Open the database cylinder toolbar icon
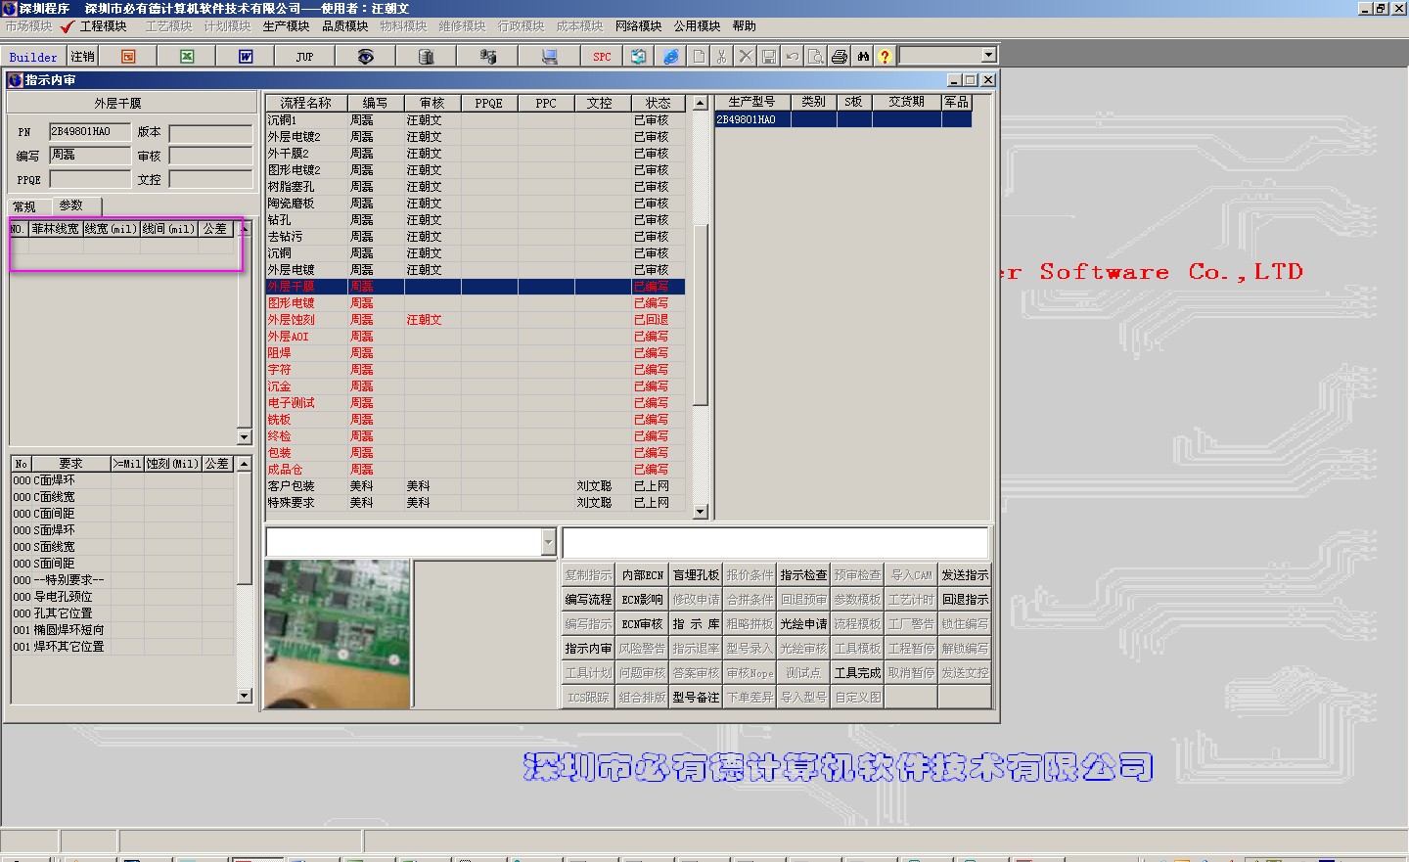The width and height of the screenshot is (1409, 862). pos(426,57)
